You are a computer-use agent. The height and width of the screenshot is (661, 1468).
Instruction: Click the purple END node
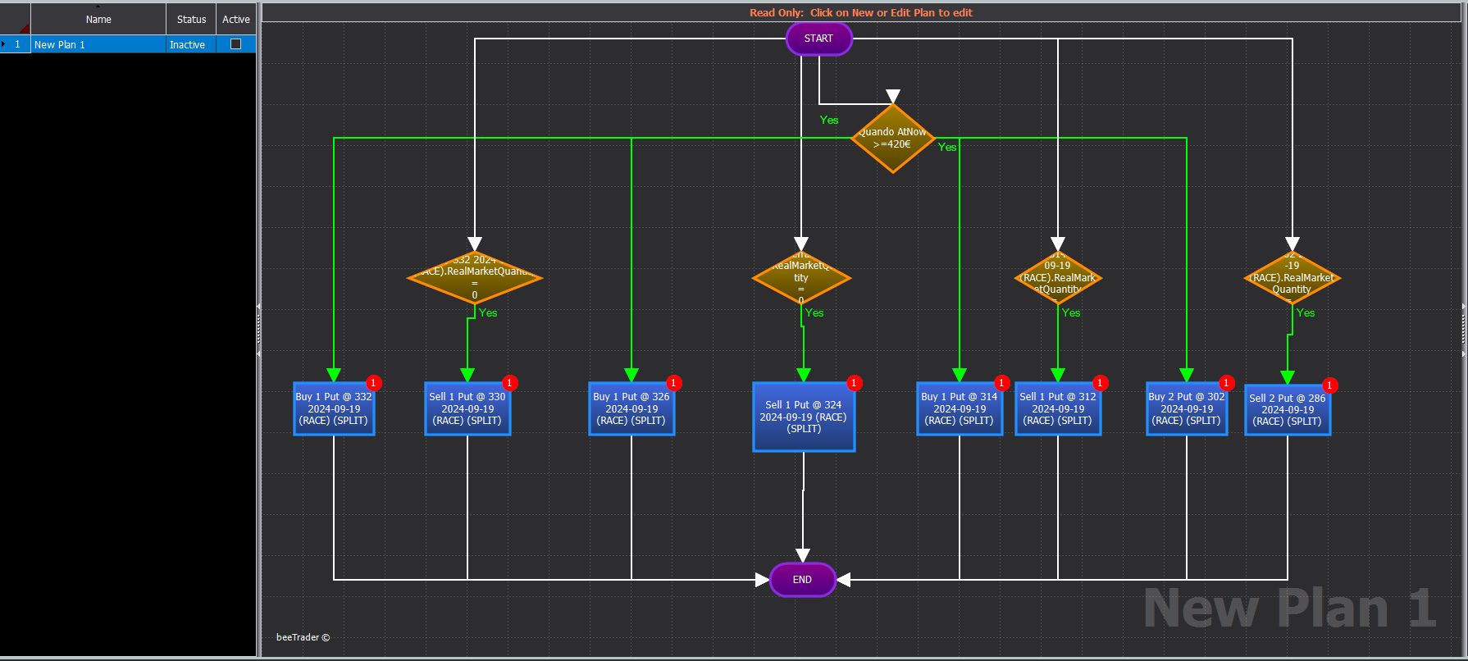(x=802, y=580)
